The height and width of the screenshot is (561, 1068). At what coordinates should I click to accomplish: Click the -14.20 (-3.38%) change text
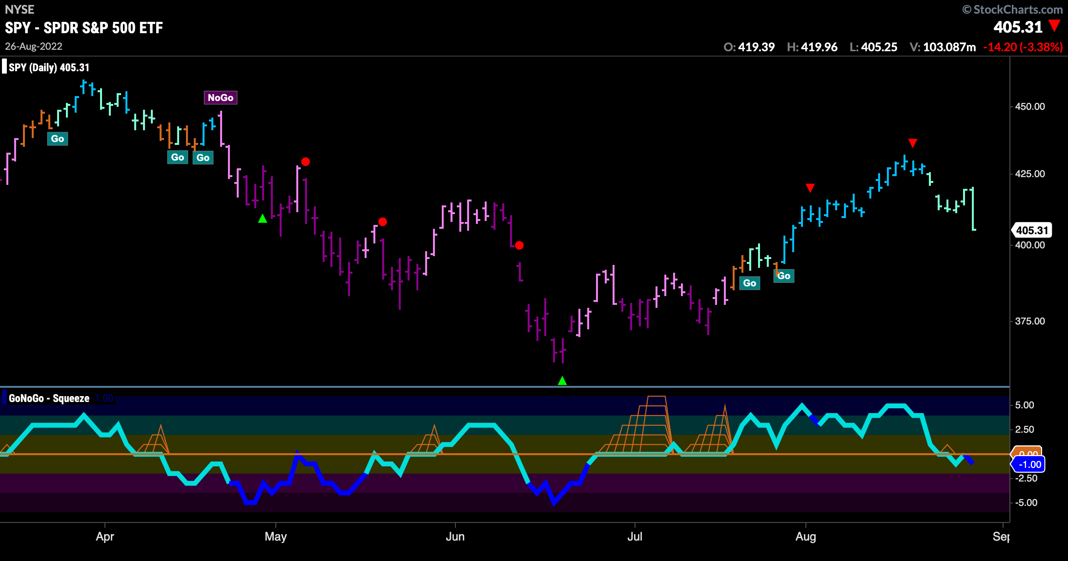tap(1023, 47)
